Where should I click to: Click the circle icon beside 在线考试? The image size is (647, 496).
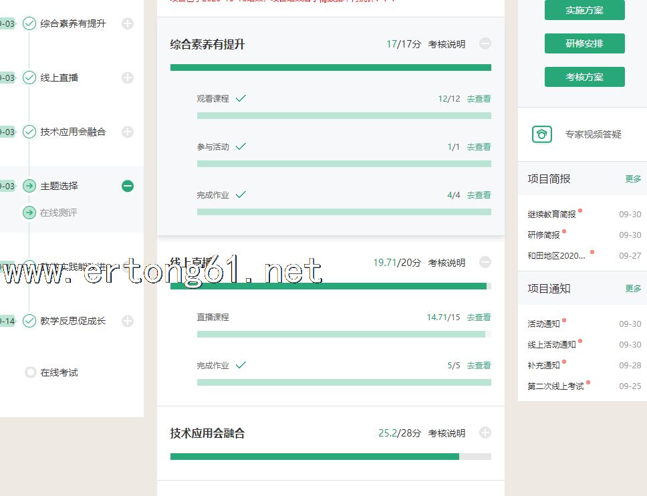coord(30,372)
